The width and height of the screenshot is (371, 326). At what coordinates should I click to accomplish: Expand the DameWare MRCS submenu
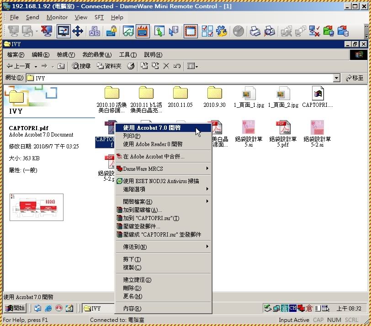(163, 168)
